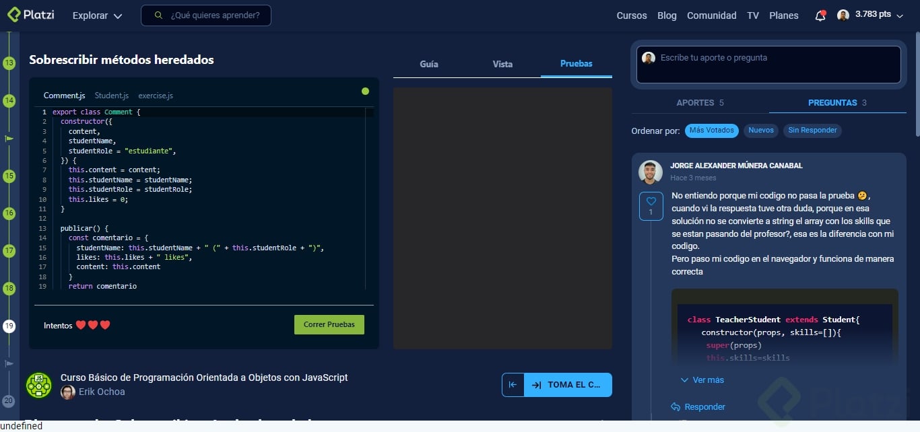Switch to the Student.js file tab
Screen dimensions: 920x432
111,96
